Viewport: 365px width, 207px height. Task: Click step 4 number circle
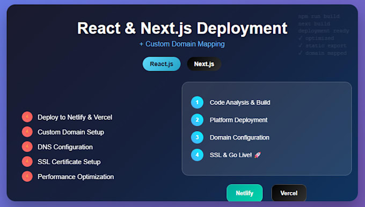[x=197, y=155]
